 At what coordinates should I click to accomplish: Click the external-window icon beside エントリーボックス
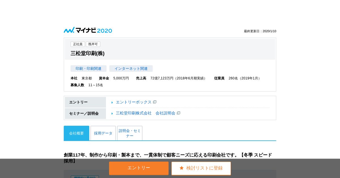[x=155, y=102]
